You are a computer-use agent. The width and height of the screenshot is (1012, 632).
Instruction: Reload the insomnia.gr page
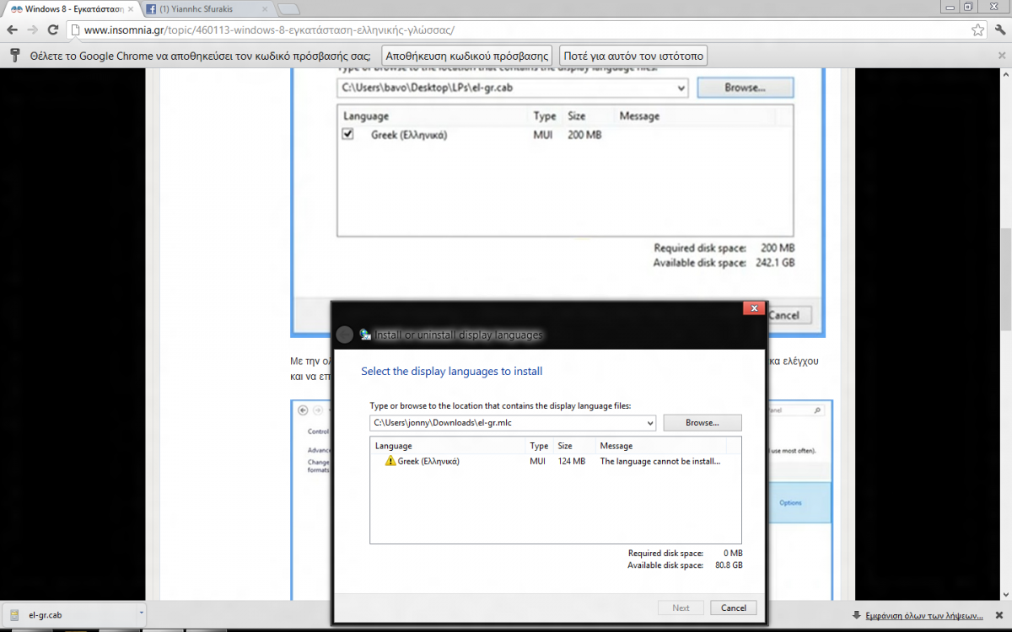[52, 29]
